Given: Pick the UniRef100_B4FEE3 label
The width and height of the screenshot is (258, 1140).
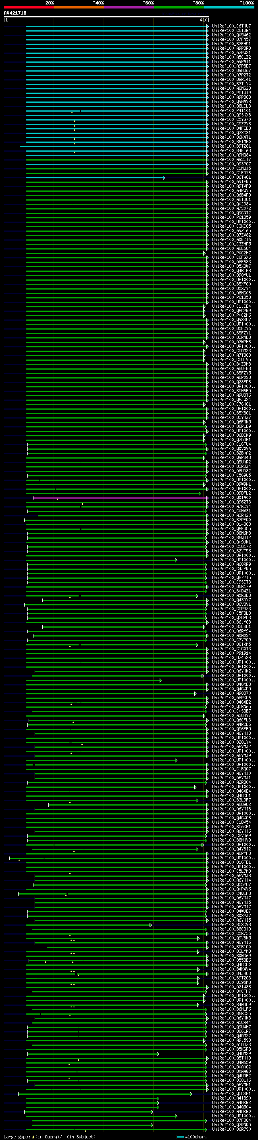Looking at the screenshot, I should click(231, 128).
